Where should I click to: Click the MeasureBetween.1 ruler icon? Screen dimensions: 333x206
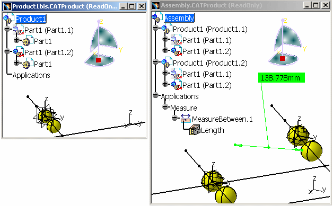pyautogui.click(x=186, y=119)
